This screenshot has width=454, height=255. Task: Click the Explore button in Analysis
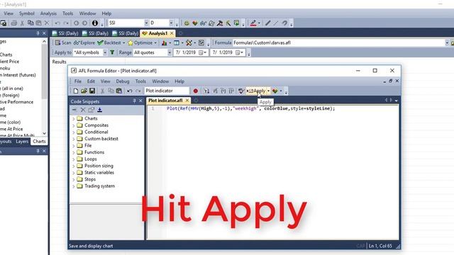click(84, 42)
